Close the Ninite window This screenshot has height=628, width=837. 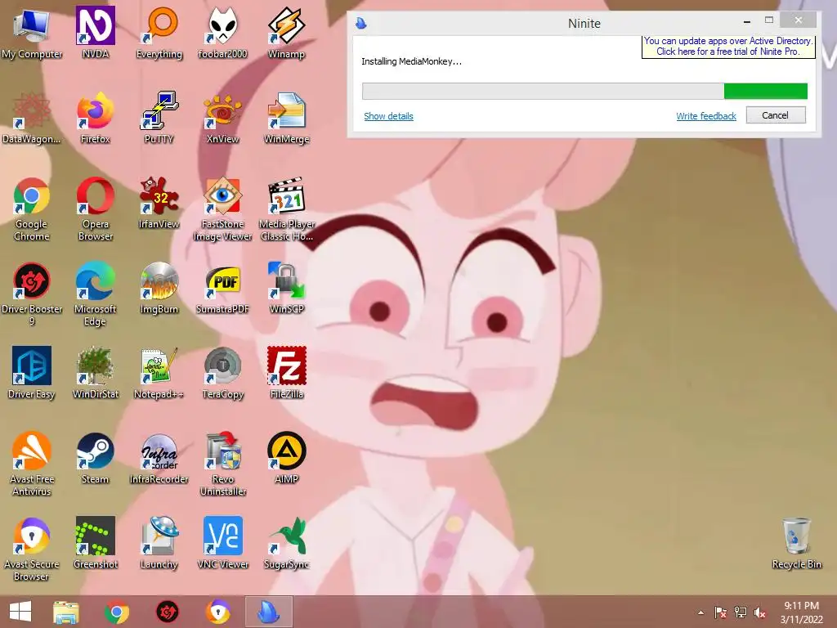(x=798, y=20)
